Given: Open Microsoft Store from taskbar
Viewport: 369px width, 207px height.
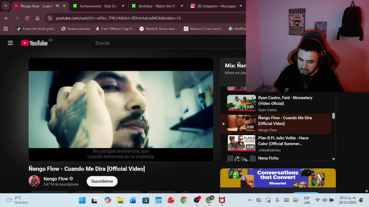Looking at the screenshot, I should 146,200.
